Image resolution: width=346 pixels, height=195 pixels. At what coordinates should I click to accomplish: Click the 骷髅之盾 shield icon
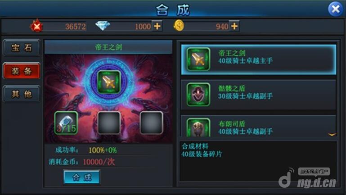(198, 95)
